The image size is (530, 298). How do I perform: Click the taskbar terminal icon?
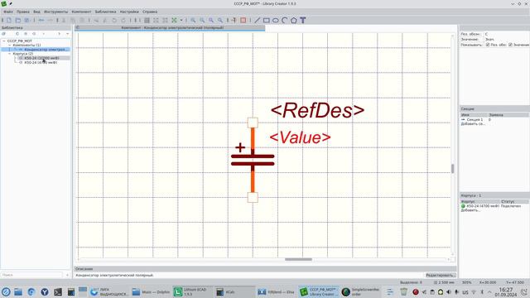(58, 291)
